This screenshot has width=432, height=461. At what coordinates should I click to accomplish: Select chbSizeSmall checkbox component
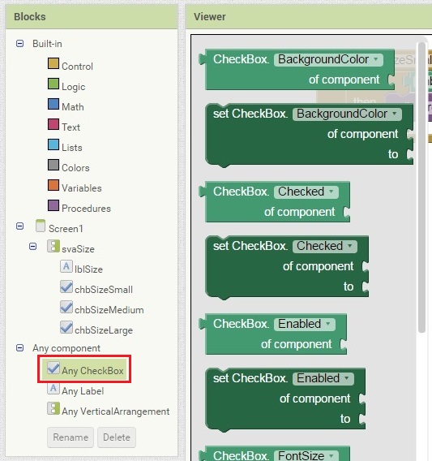pos(104,290)
